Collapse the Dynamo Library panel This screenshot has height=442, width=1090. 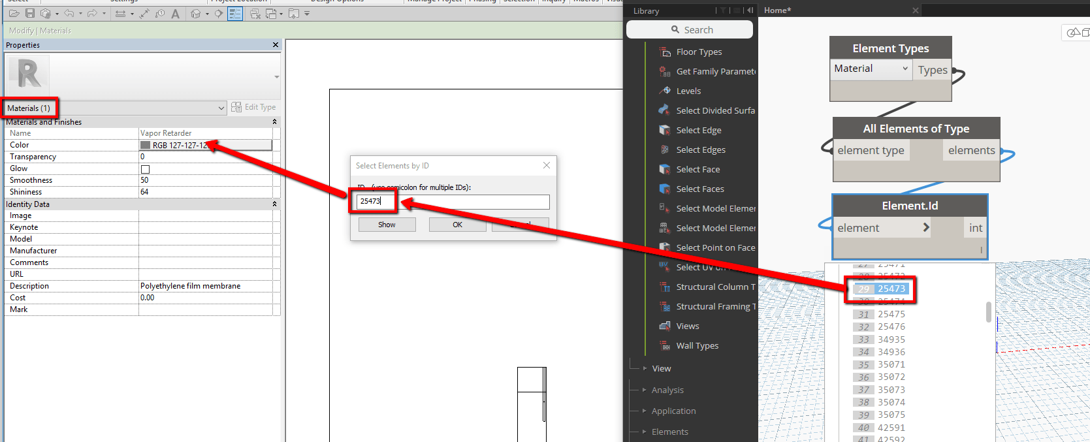[750, 10]
